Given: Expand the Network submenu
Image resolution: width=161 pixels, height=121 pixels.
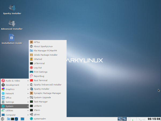Looking at the screenshot, I should pos(15,94).
